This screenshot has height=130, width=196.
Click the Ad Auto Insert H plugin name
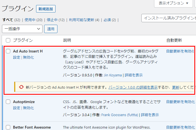pos(28,51)
